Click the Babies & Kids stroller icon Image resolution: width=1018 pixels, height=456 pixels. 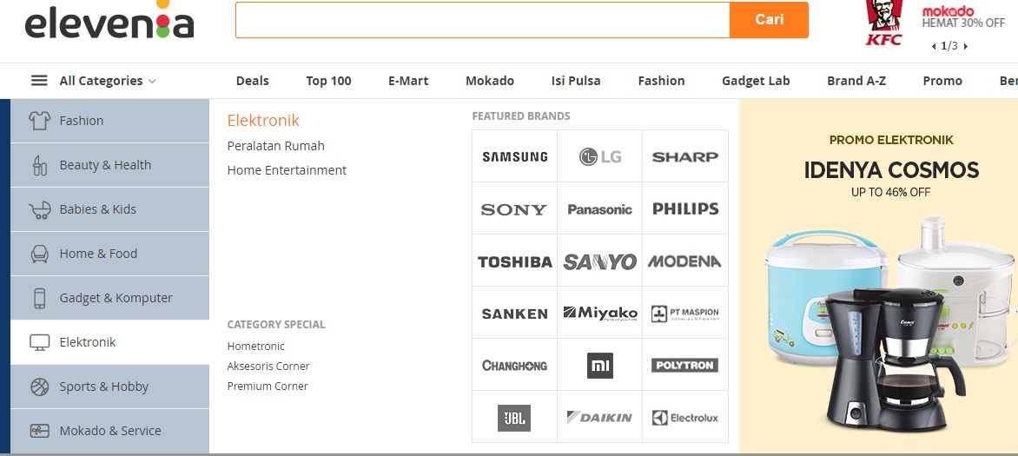coord(40,209)
